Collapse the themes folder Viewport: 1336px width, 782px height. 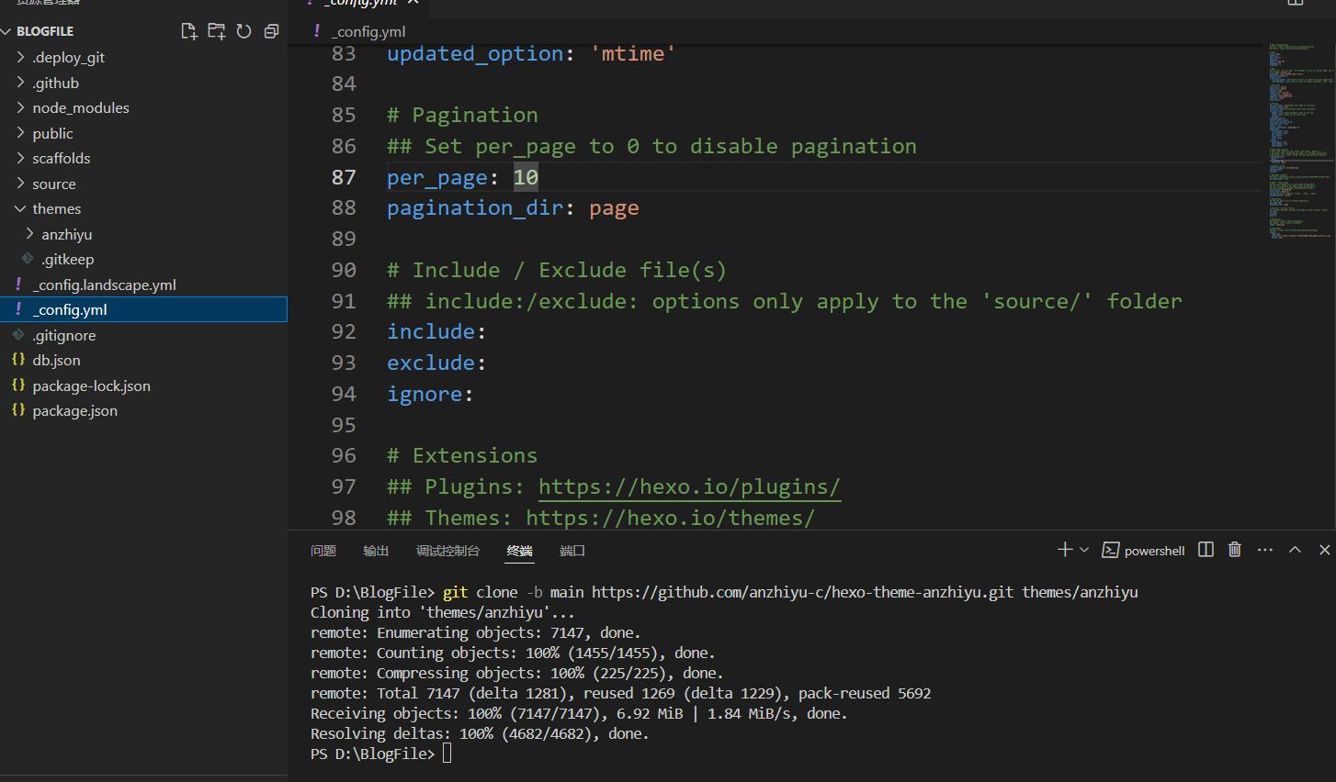coord(56,209)
